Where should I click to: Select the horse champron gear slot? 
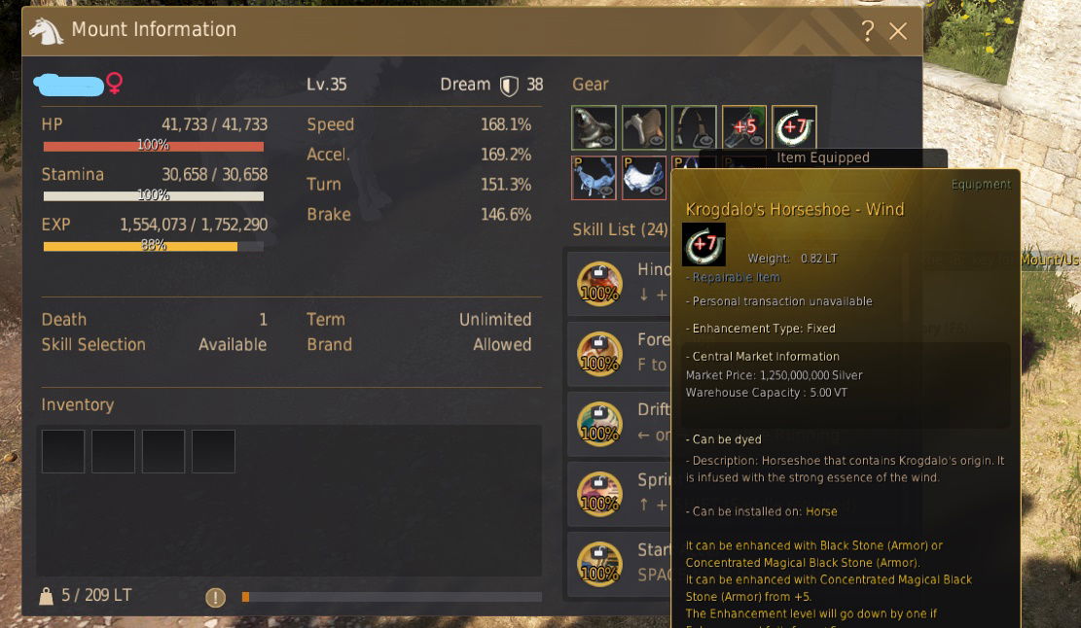click(x=594, y=127)
